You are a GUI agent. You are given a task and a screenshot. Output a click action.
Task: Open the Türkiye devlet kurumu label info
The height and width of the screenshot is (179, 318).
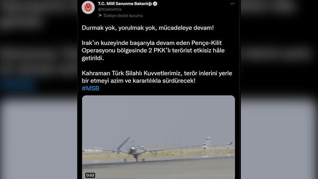pyautogui.click(x=123, y=16)
